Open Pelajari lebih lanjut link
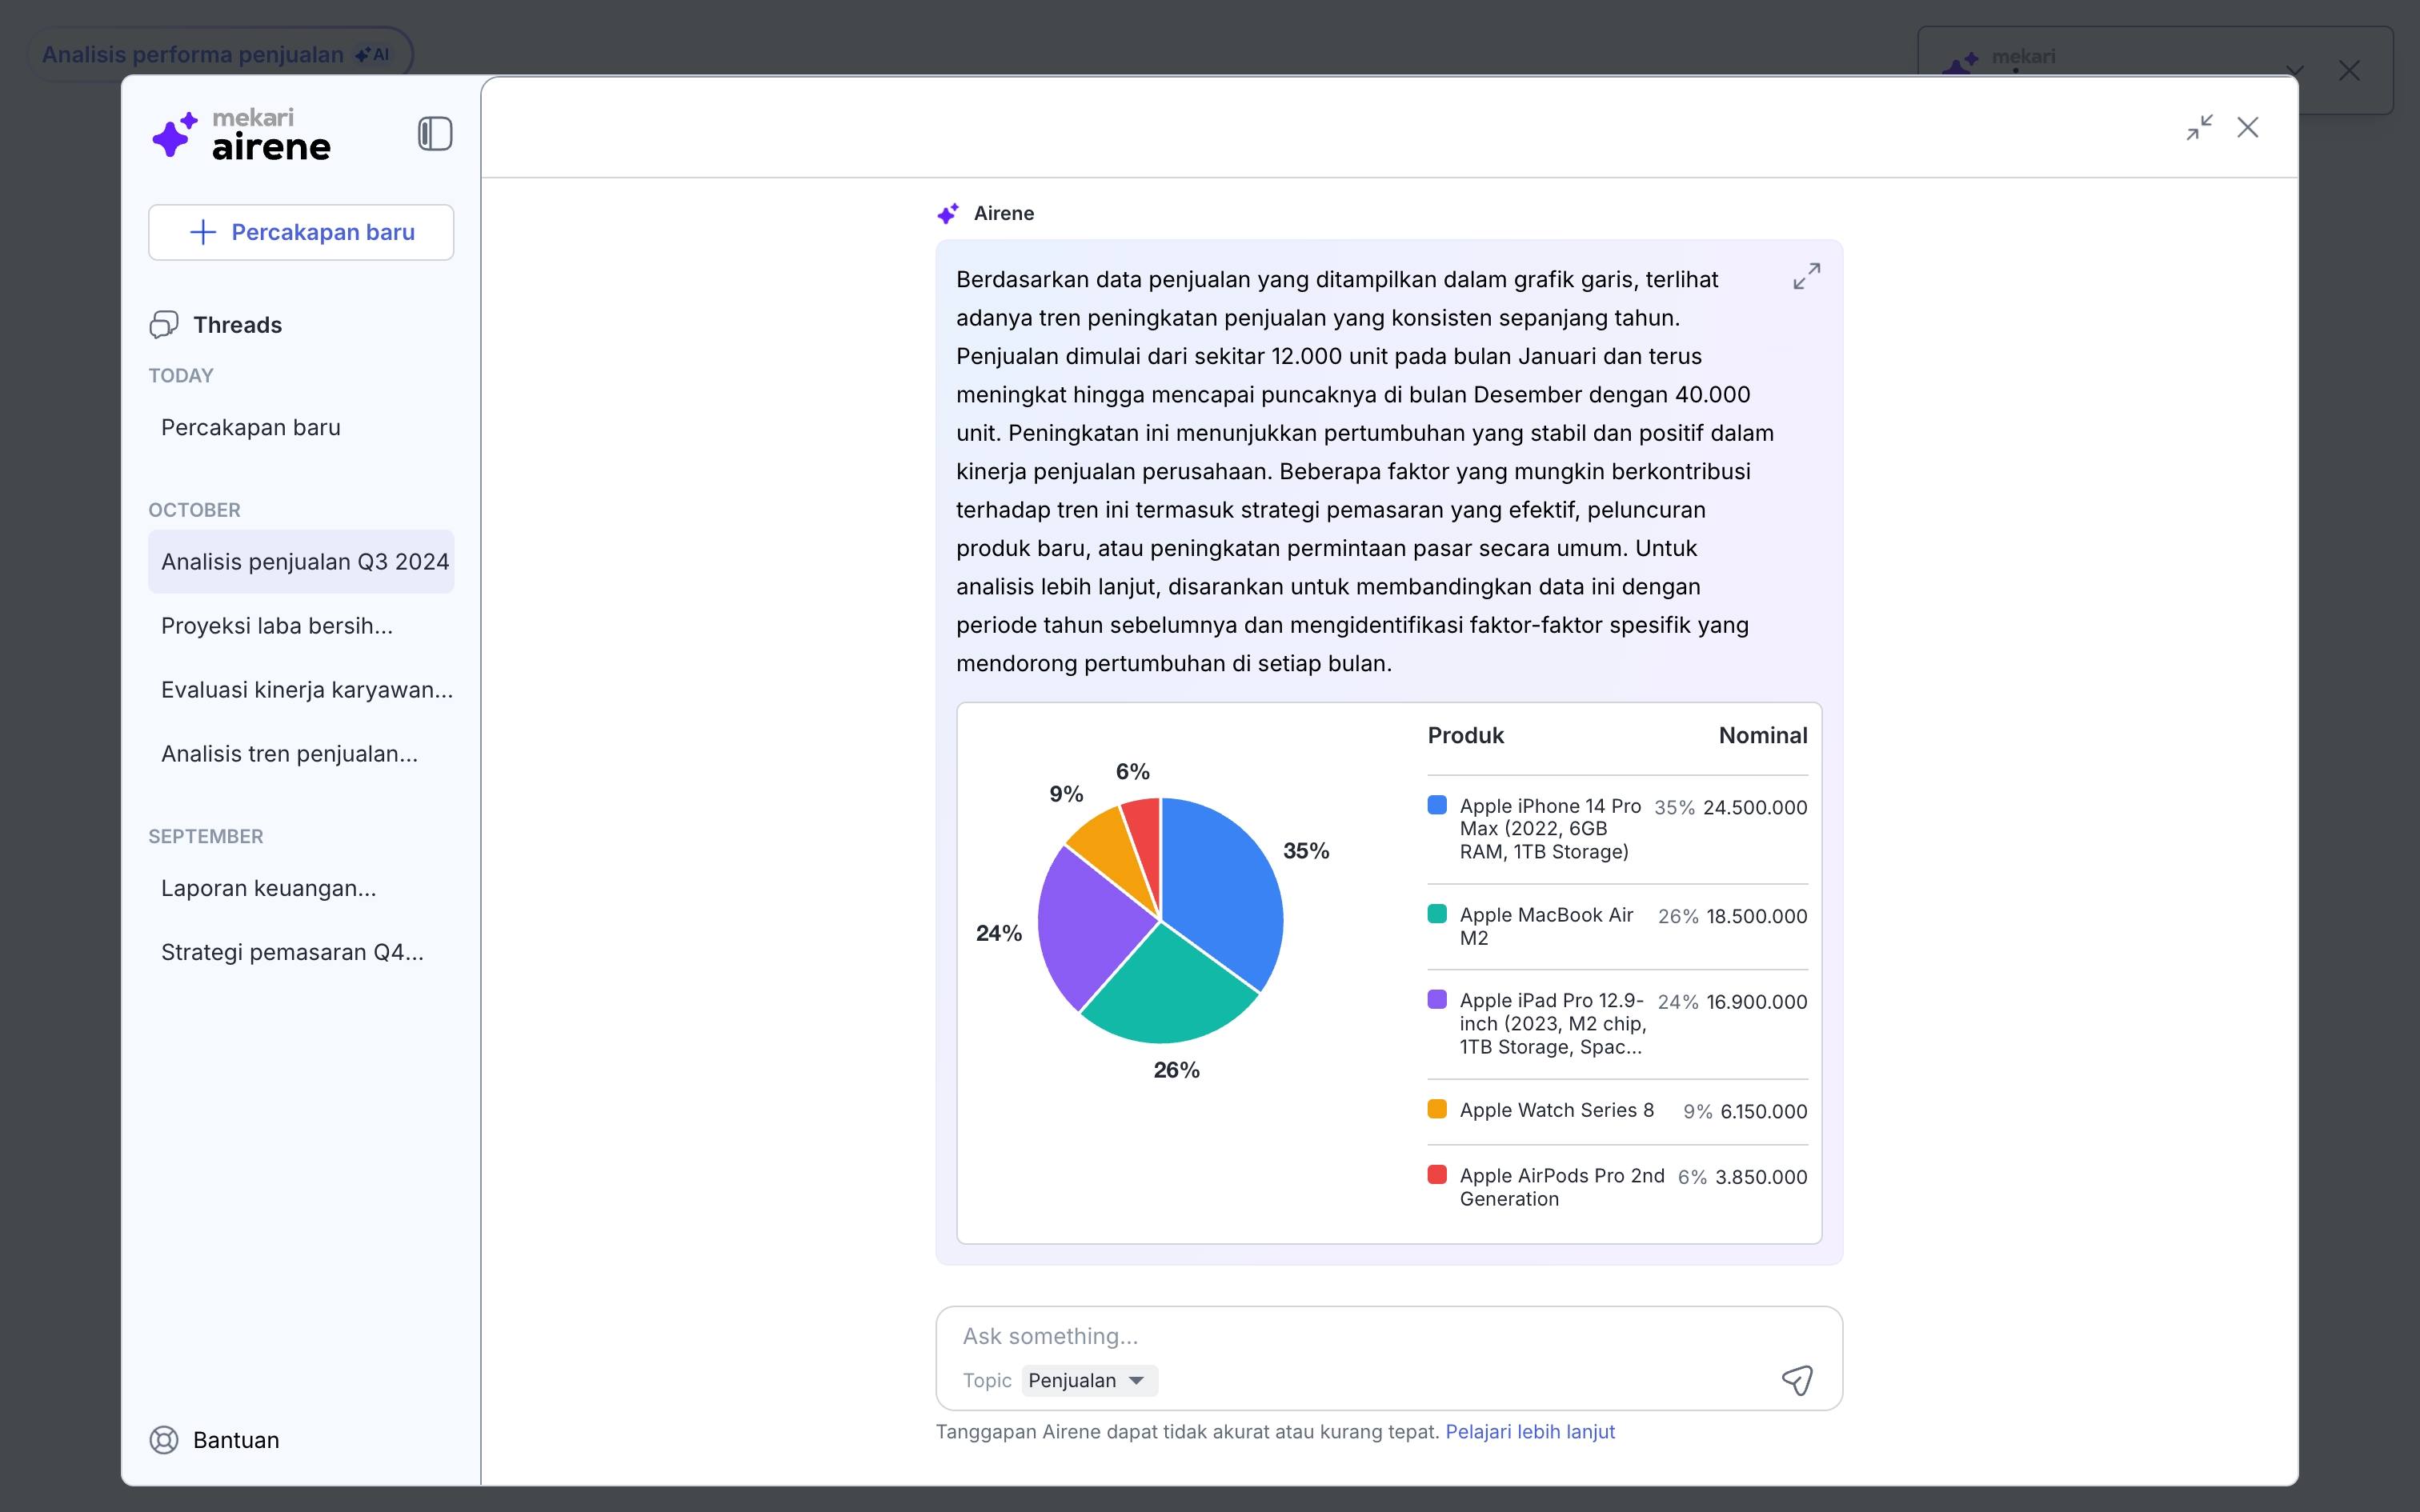This screenshot has width=2420, height=1512. click(1530, 1431)
